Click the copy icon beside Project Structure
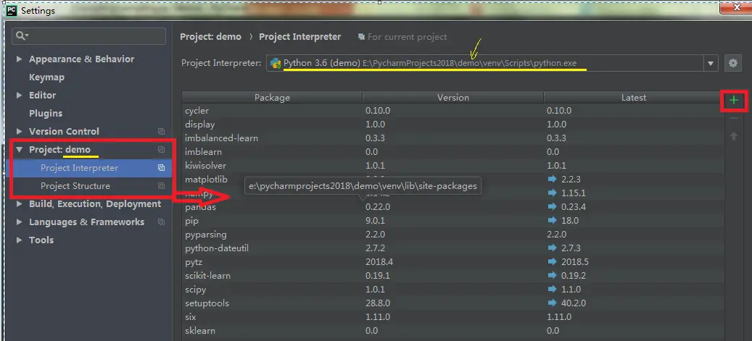This screenshot has height=341, width=752. 161,186
